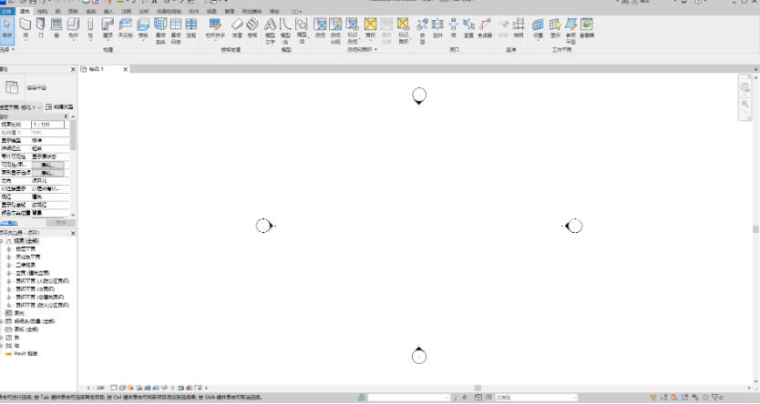Click the Roof tool icon

[x=108, y=25]
